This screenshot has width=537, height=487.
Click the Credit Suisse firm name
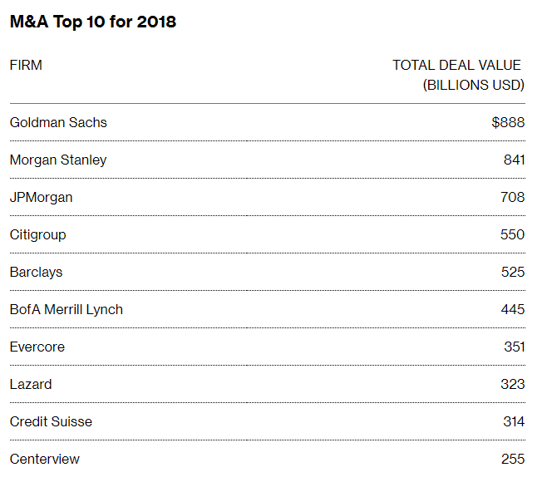pos(51,421)
